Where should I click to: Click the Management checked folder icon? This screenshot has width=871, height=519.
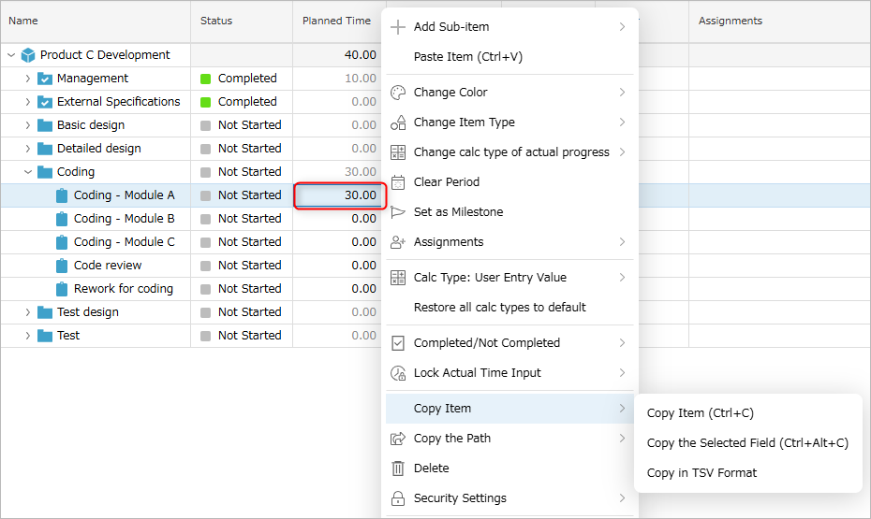(44, 79)
